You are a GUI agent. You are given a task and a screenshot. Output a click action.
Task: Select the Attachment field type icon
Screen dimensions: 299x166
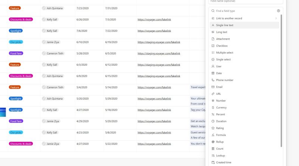213,39
